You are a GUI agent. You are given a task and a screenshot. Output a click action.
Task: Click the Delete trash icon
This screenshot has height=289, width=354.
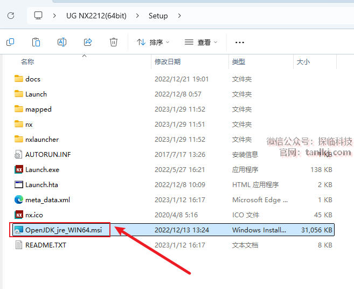[x=114, y=42]
